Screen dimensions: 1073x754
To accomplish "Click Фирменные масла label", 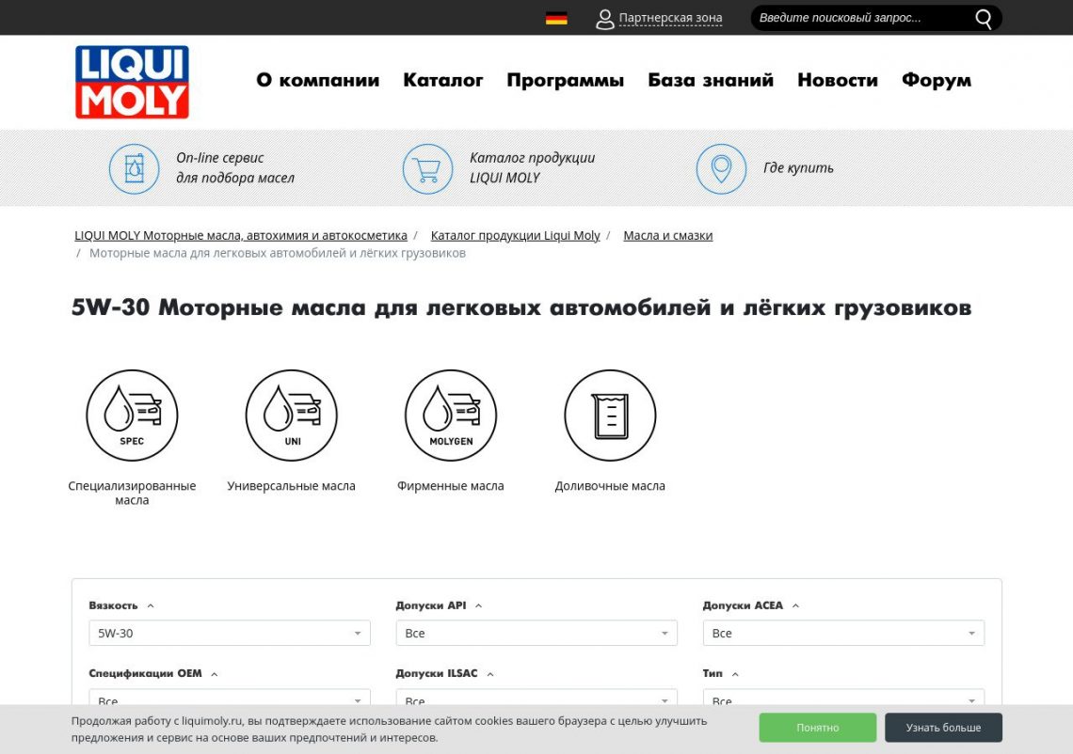I will (451, 486).
